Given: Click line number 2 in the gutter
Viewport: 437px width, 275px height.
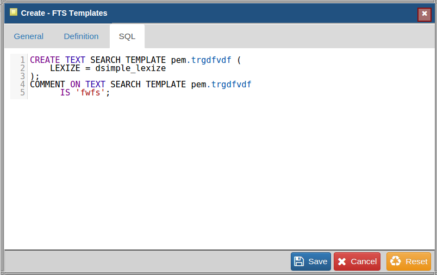Looking at the screenshot, I should [22, 68].
